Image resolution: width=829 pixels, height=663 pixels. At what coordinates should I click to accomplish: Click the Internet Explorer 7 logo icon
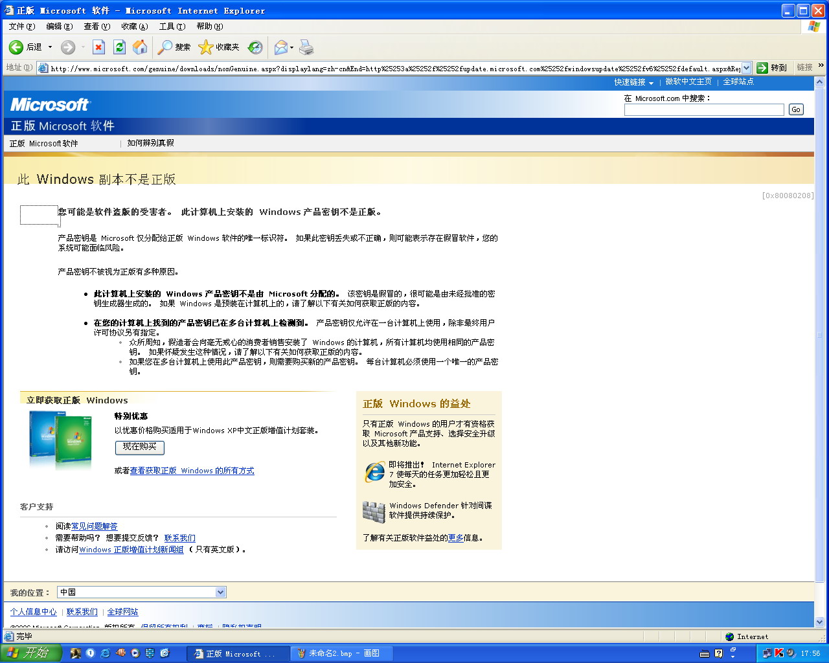click(x=374, y=472)
